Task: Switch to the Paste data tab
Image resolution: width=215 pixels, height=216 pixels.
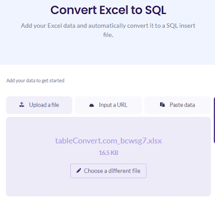Action: [x=178, y=105]
